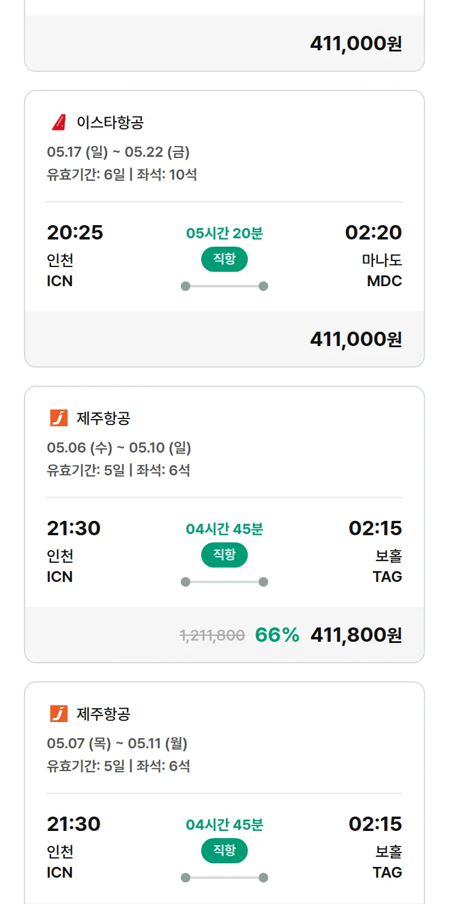Tap 직항 badge on 05.07 Bohol flight
The height and width of the screenshot is (904, 449).
[x=224, y=851]
